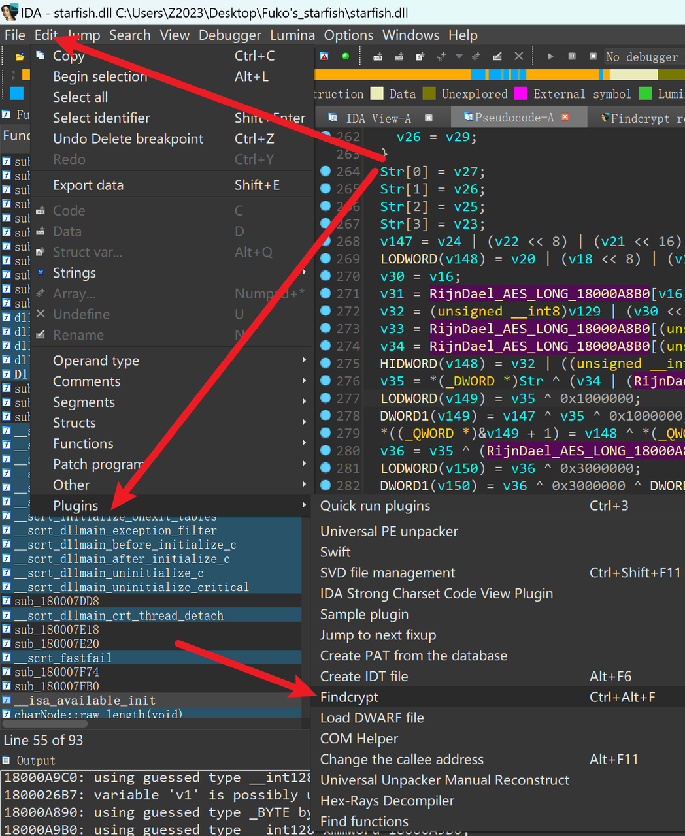Stop the process with the stop icon
The width and height of the screenshot is (685, 836).
pyautogui.click(x=593, y=56)
